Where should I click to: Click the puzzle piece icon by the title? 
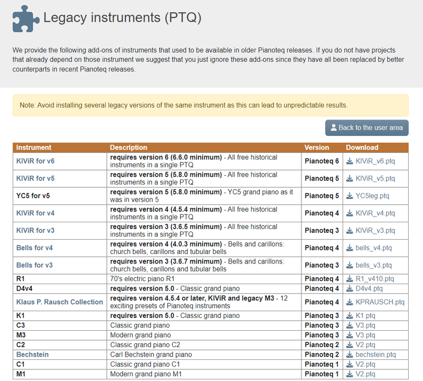[x=26, y=19]
